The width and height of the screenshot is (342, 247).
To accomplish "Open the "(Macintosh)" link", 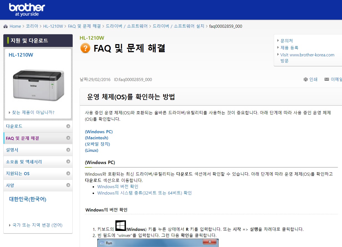I will (x=97, y=138).
